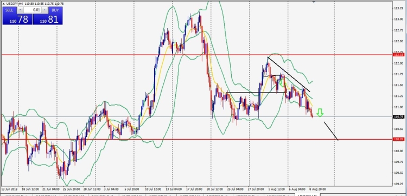Screen dimensions: 407x196
Task: Select the green down arrow beside latest candle
Action: (320, 113)
